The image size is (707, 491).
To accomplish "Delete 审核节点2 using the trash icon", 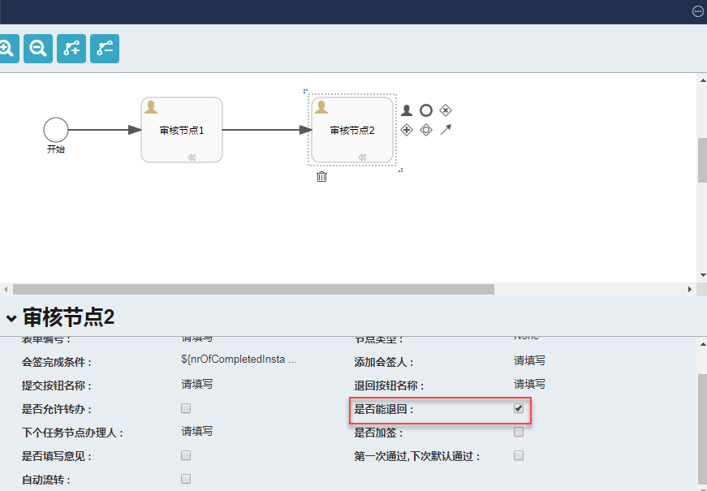I will (321, 176).
